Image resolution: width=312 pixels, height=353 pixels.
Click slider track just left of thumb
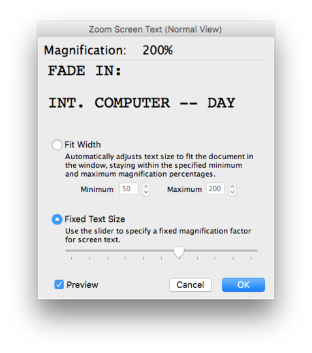pyautogui.click(x=166, y=251)
